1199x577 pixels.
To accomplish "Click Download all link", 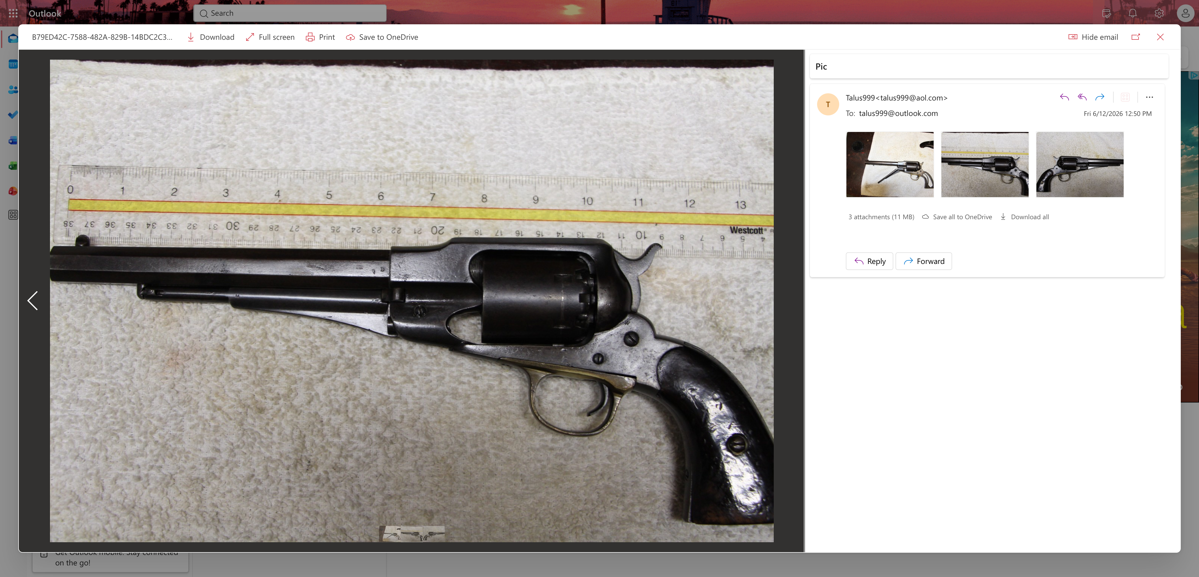I will (x=1024, y=217).
